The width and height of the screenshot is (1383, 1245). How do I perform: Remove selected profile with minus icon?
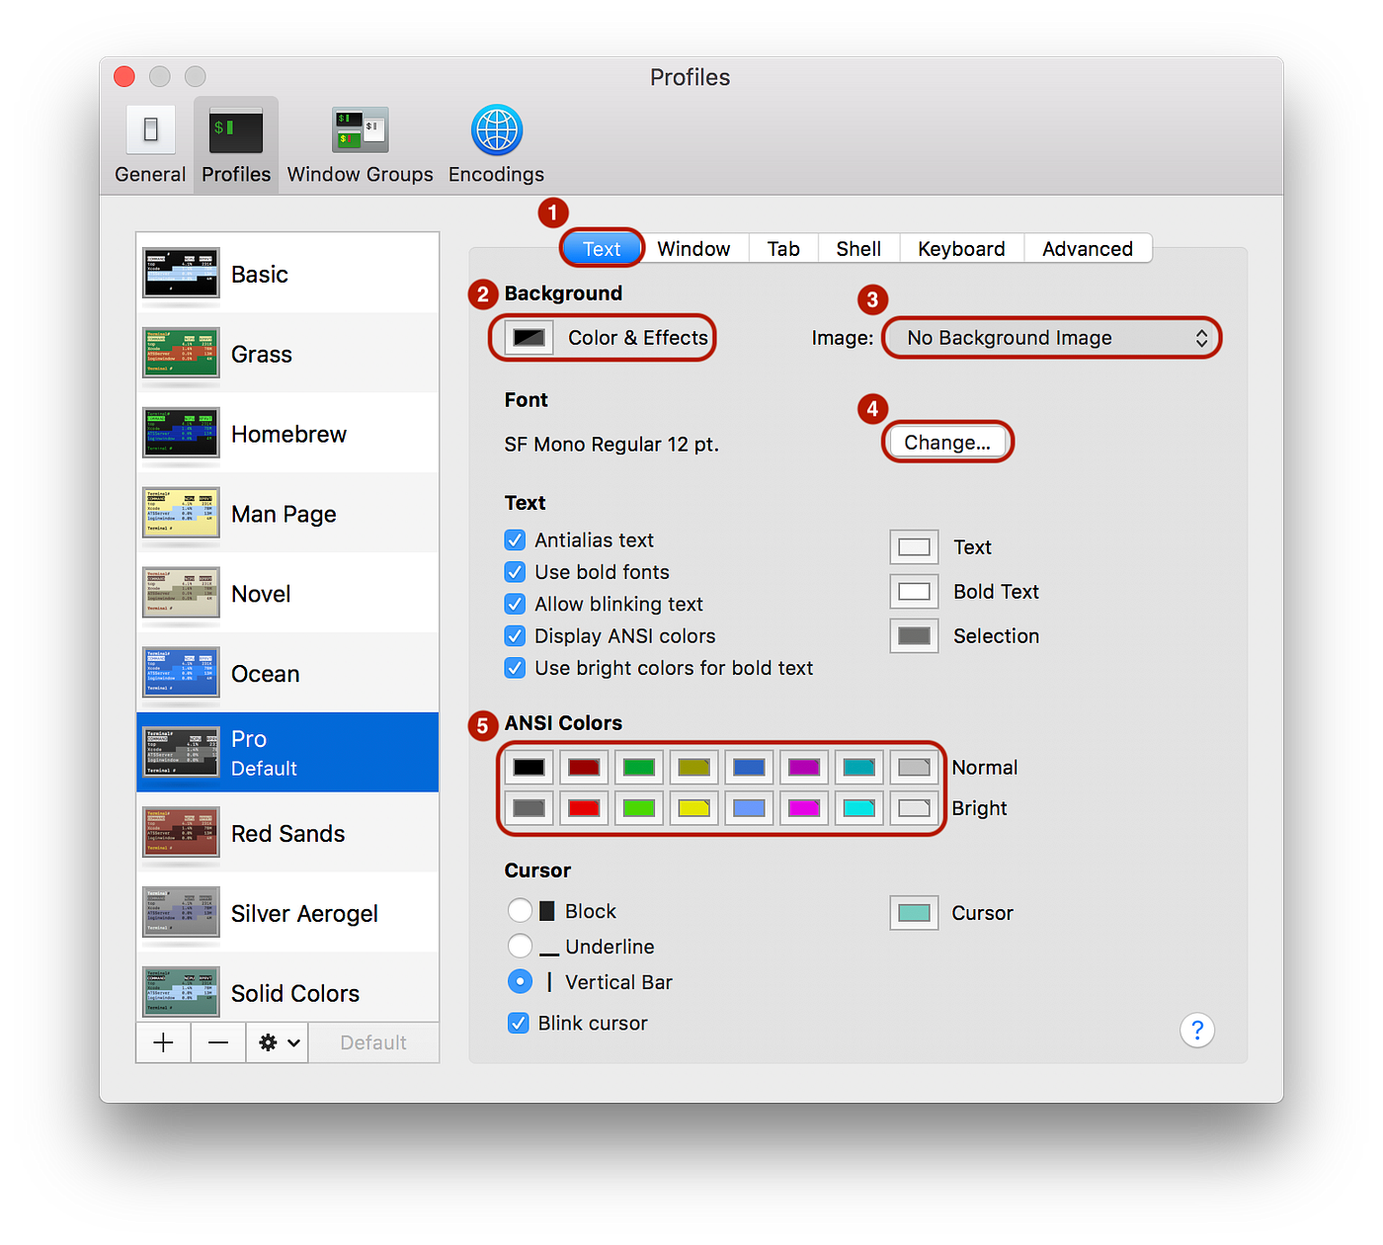coord(217,1042)
